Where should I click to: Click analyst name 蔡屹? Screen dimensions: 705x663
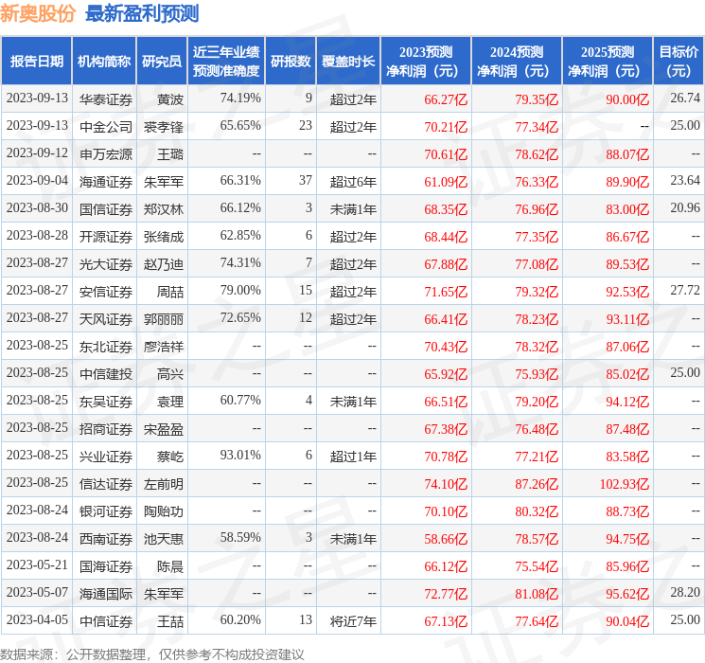point(170,456)
